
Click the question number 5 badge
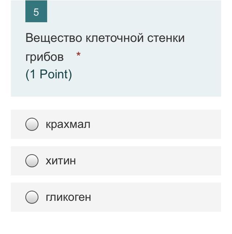click(36, 11)
